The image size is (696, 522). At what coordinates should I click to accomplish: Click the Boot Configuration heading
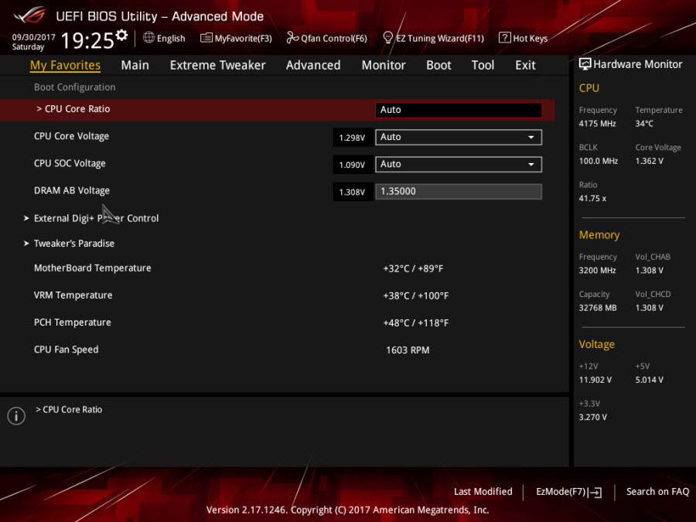tap(74, 87)
